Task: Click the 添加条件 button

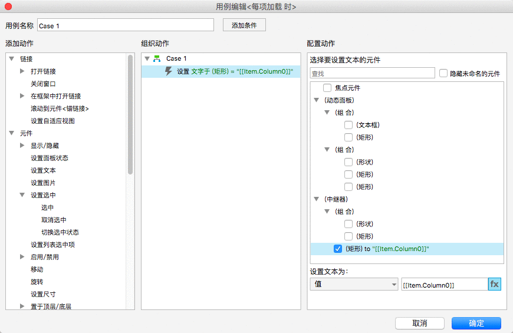Action: (244, 25)
